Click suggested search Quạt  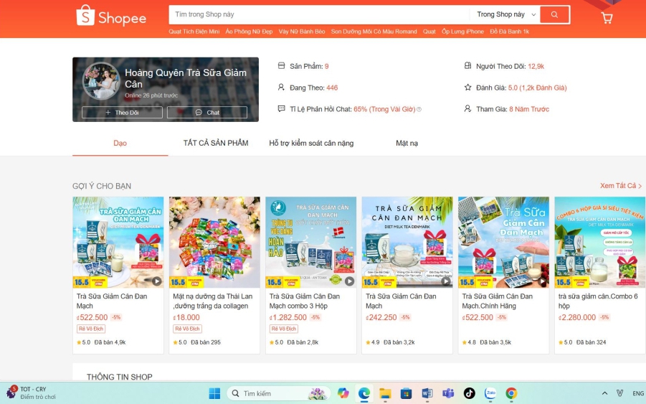429,32
